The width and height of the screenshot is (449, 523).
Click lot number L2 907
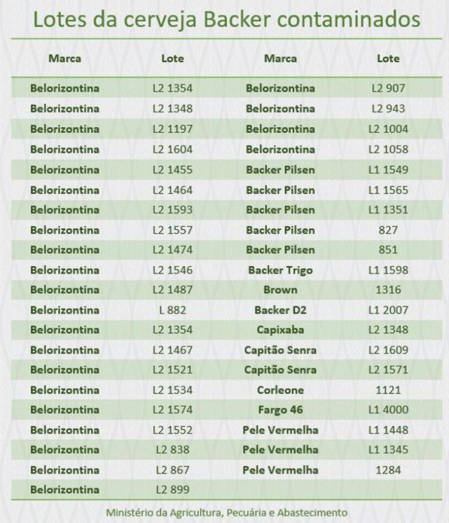[x=388, y=88]
